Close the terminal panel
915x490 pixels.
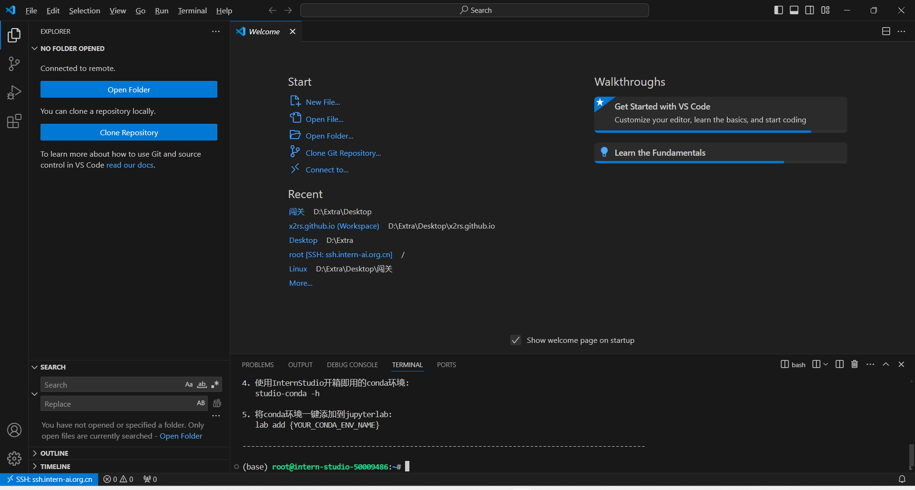tap(901, 364)
